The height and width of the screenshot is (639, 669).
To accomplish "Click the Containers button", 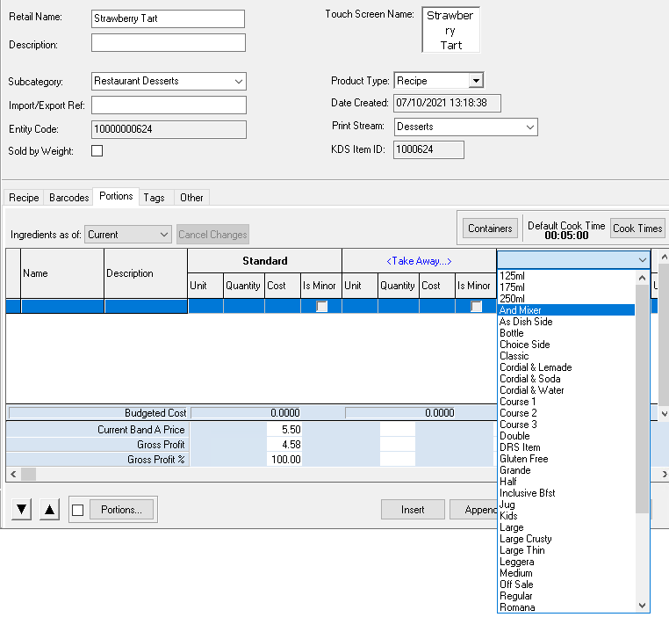I will [490, 229].
